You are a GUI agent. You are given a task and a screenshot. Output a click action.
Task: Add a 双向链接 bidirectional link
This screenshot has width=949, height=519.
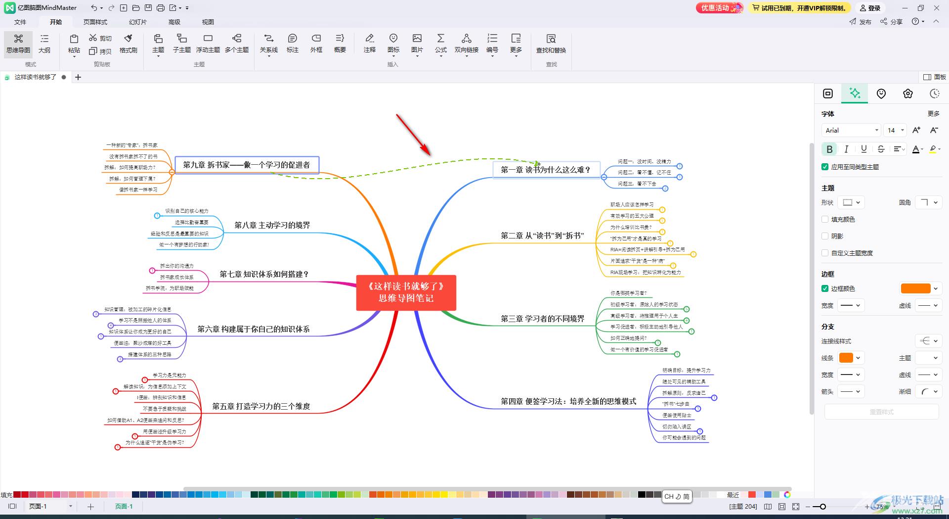[x=467, y=44]
